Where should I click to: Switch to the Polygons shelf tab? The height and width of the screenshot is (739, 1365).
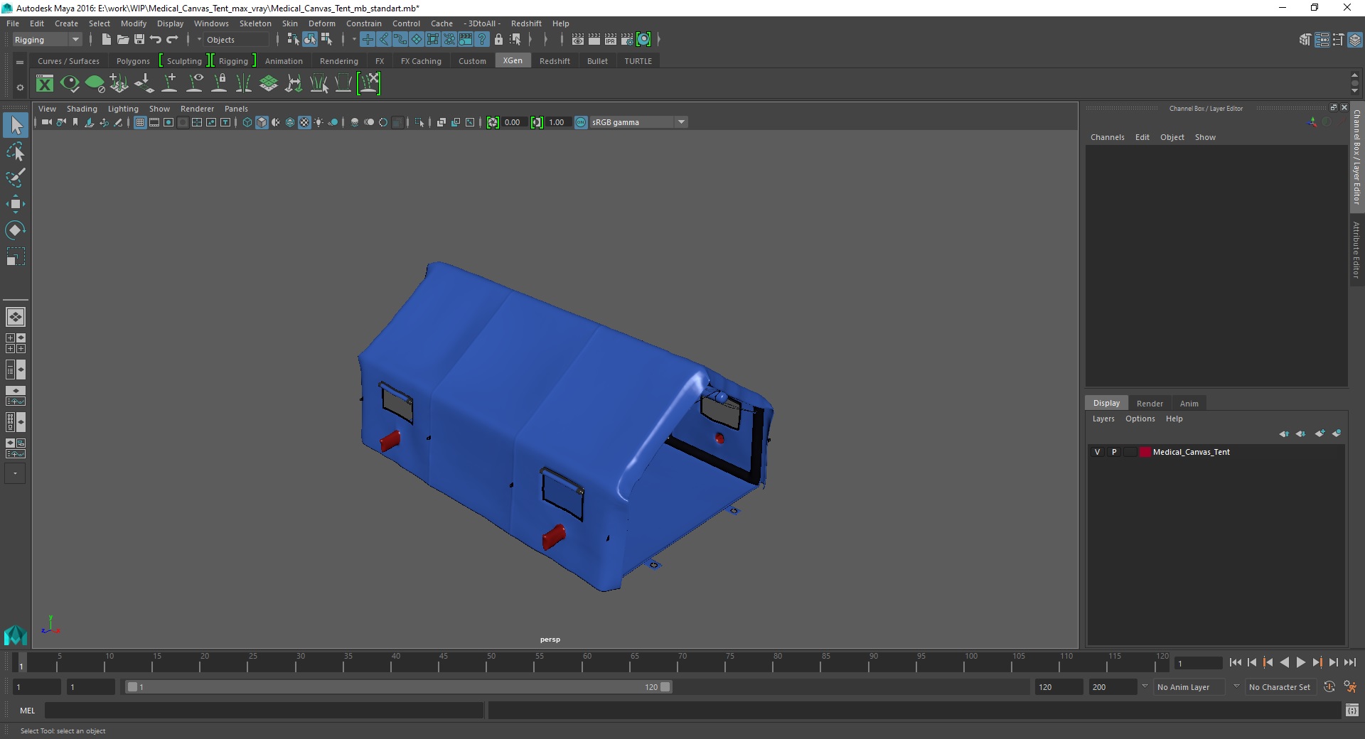pos(133,61)
